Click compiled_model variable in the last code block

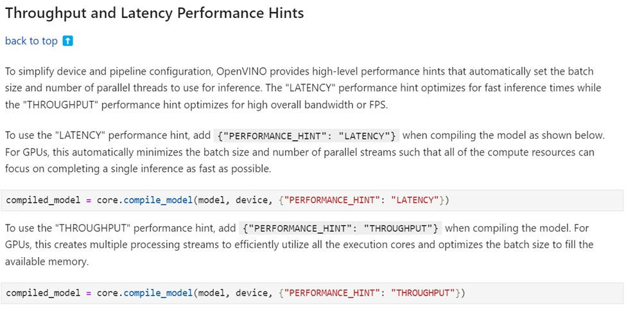[44, 293]
